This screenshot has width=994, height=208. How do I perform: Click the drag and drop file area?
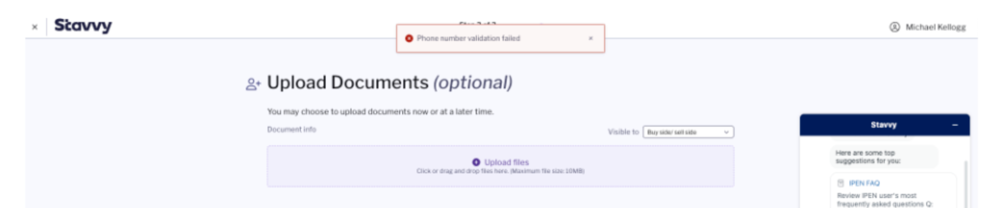click(500, 166)
